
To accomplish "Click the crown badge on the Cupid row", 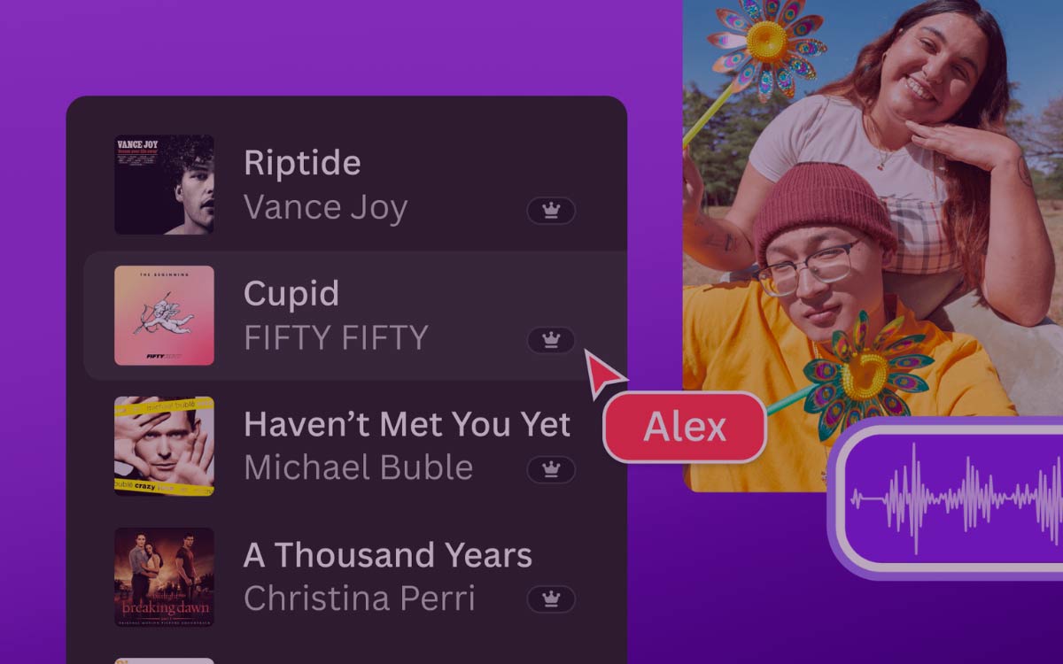I will (x=551, y=340).
